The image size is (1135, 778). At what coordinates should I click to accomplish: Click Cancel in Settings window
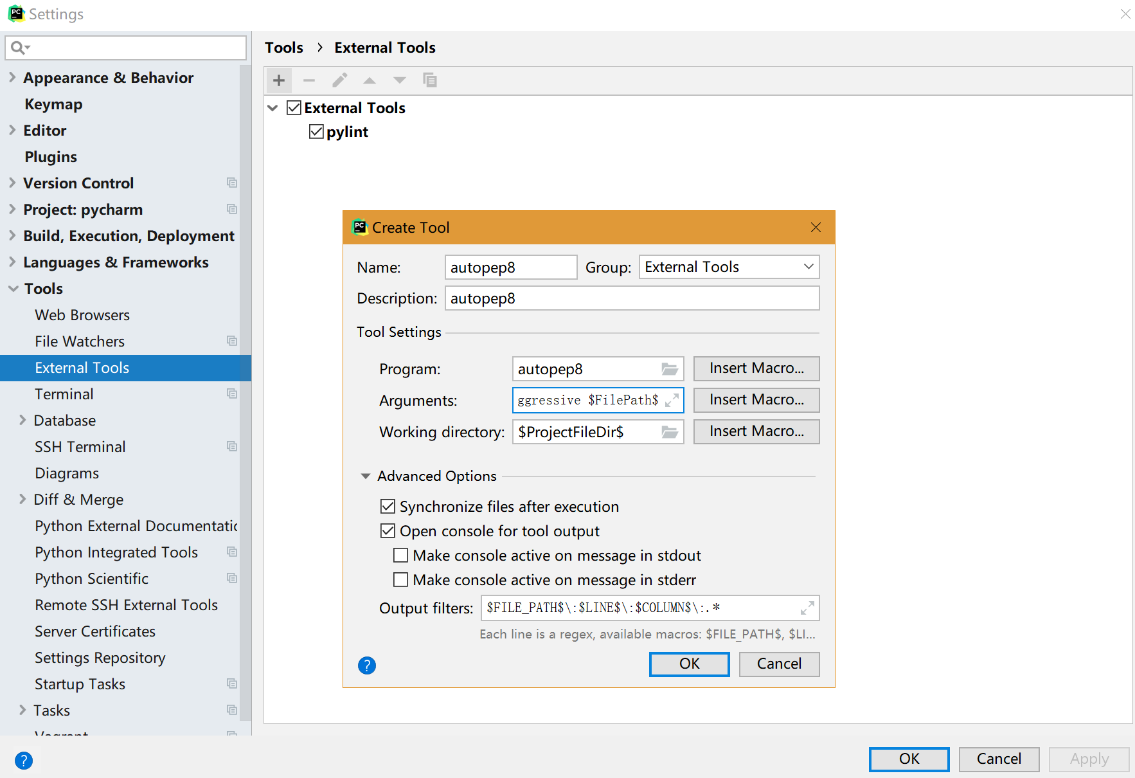pyautogui.click(x=999, y=759)
